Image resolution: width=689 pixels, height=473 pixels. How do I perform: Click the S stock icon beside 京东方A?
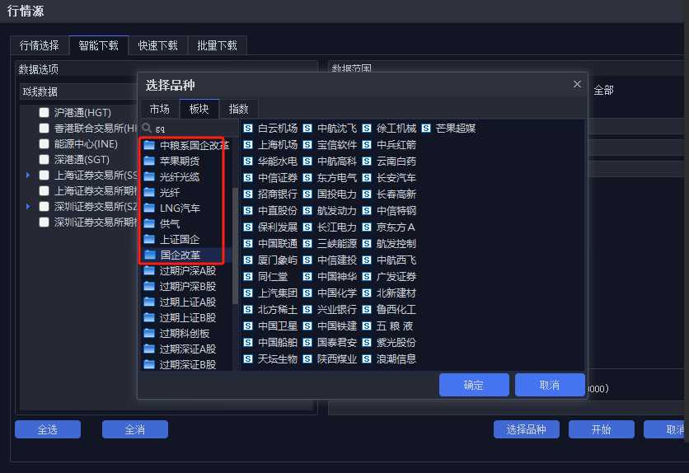[x=367, y=227]
